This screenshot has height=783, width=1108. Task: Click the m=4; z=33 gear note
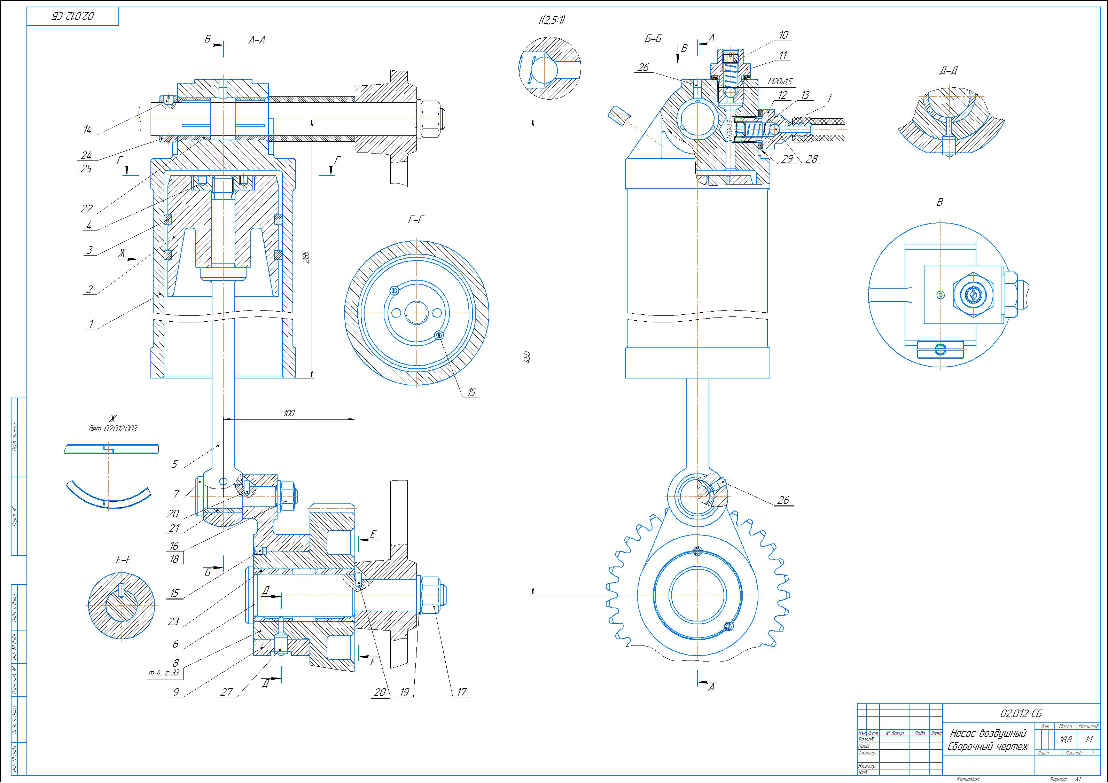click(x=164, y=673)
